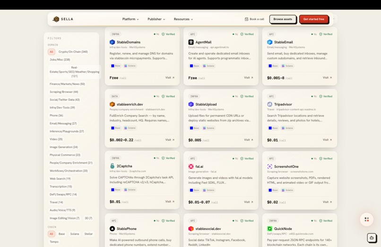This screenshot has width=381, height=247.
Task: Click the Book a call link
Action: pos(254,19)
